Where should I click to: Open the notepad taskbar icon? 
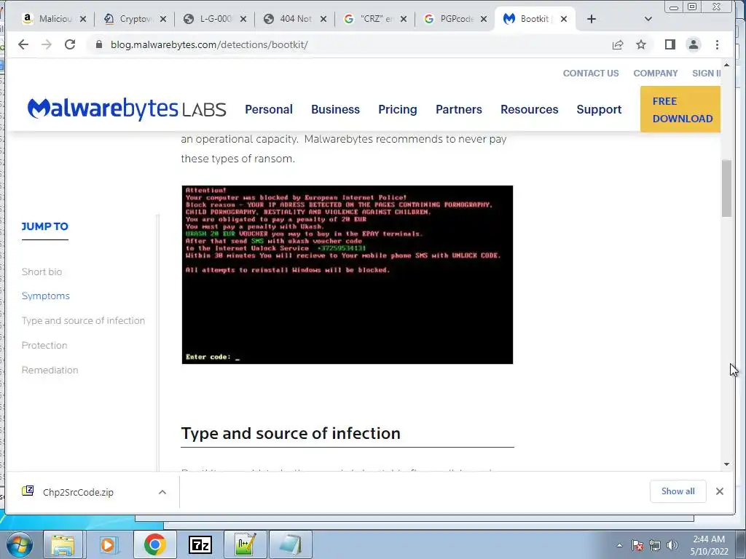click(x=290, y=544)
